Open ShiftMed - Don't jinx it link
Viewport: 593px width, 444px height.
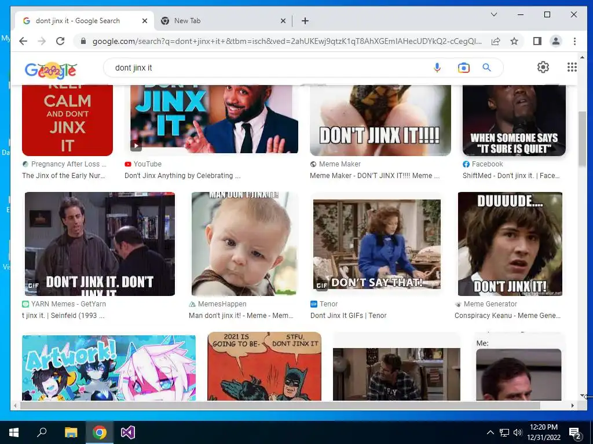[511, 176]
